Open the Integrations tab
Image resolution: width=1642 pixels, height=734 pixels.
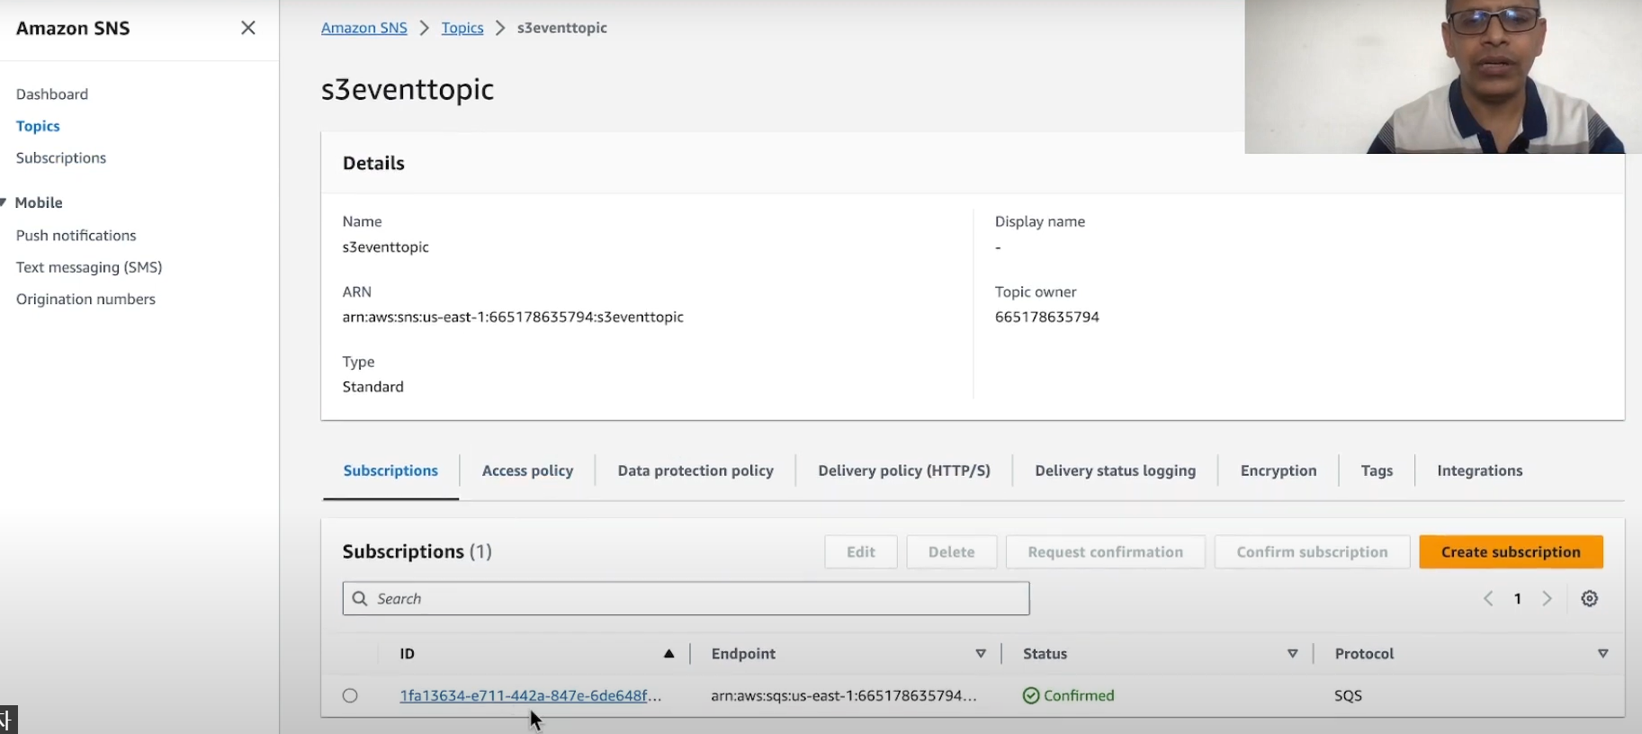(x=1480, y=470)
